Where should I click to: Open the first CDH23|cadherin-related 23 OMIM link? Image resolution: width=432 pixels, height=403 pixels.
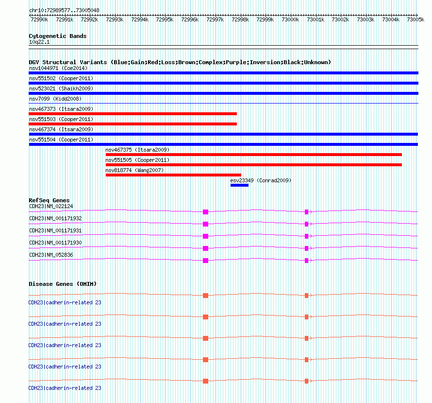tap(65, 302)
